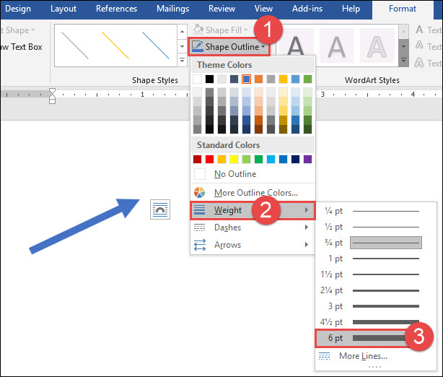The image size is (443, 377).
Task: Click the Layout Options icon beside the arrow
Action: [x=160, y=209]
